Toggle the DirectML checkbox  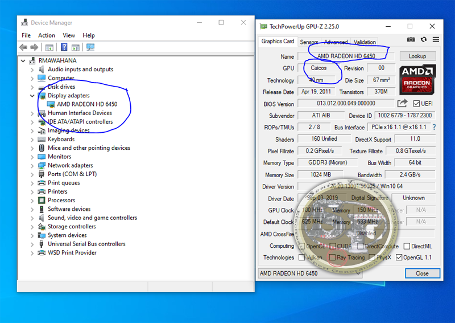(407, 246)
